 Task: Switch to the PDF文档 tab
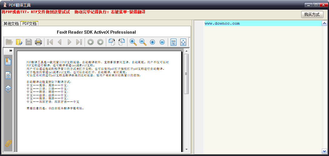click(x=29, y=24)
